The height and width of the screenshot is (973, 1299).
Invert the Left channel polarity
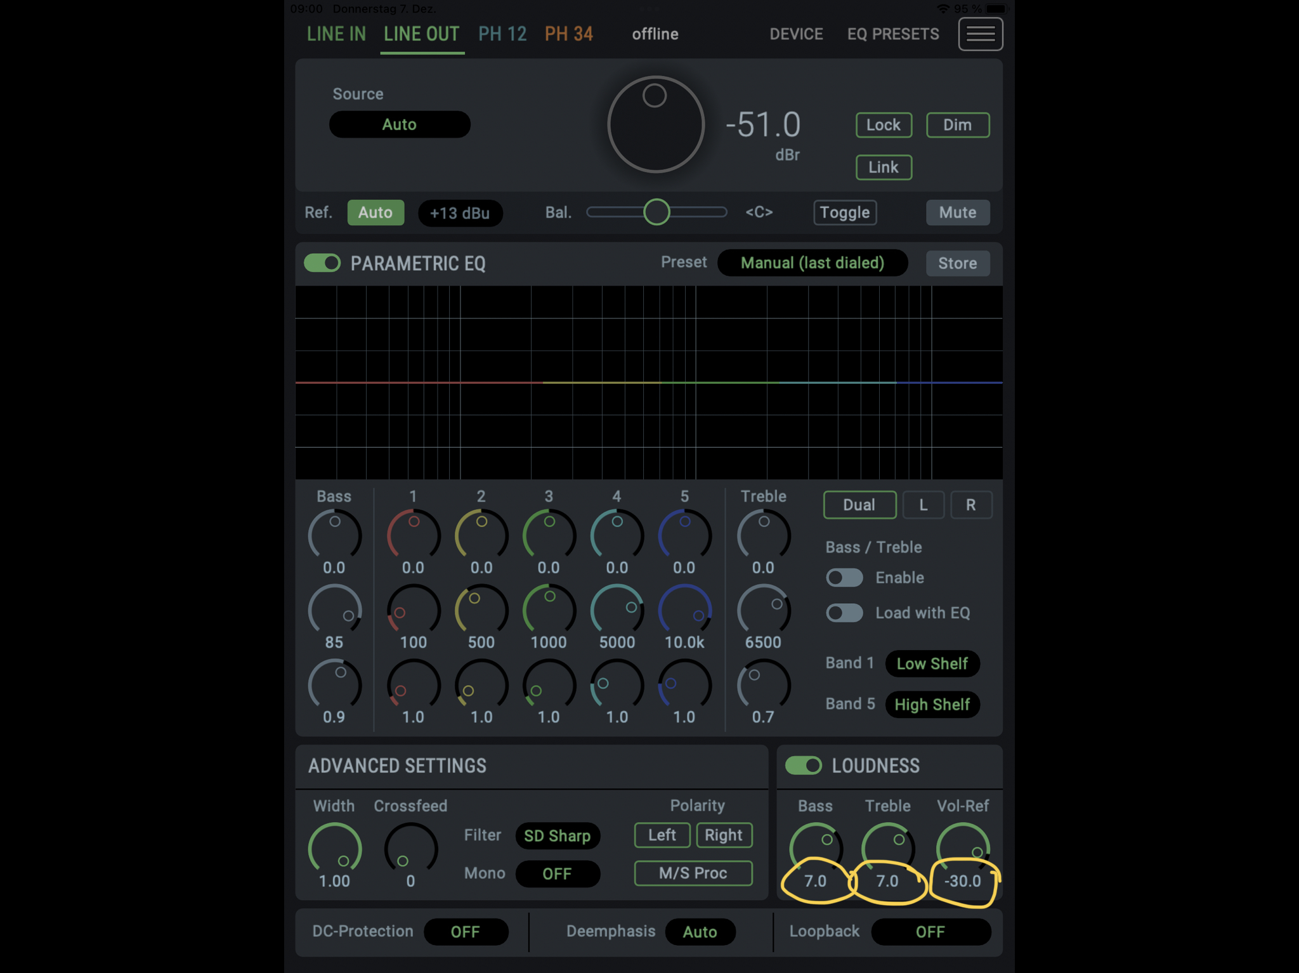662,835
